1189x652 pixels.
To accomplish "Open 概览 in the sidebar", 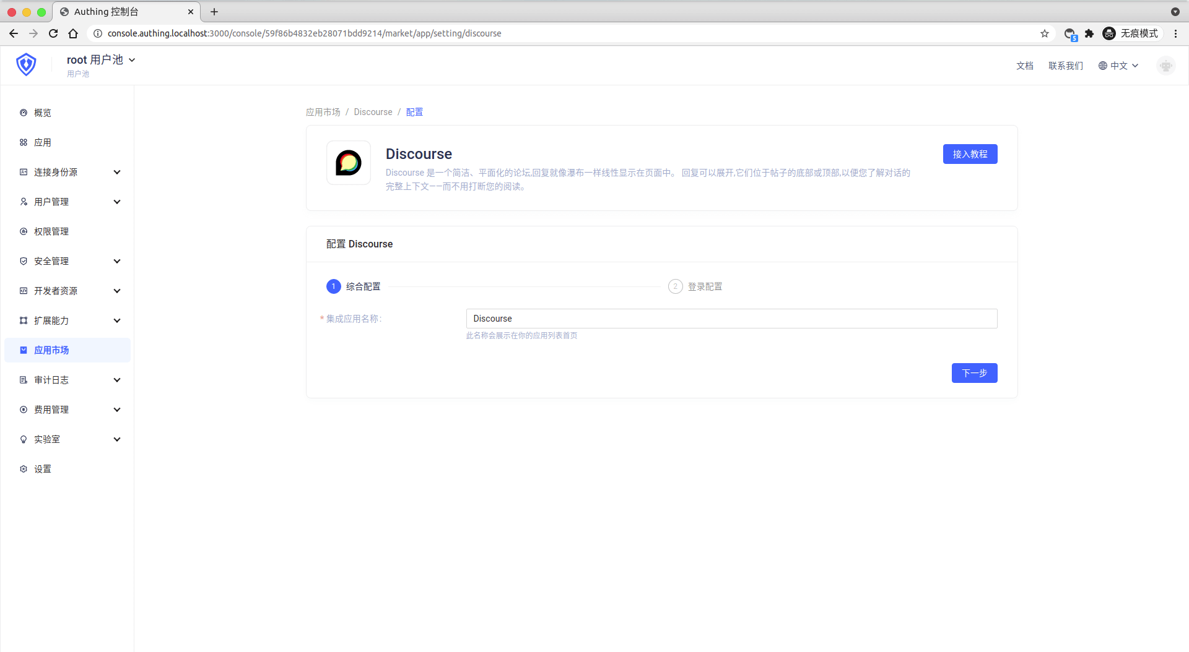I will pos(43,113).
